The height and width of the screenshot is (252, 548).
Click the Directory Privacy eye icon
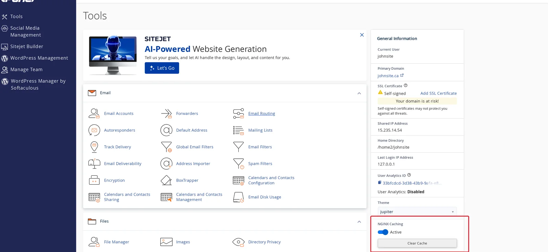[238, 242]
